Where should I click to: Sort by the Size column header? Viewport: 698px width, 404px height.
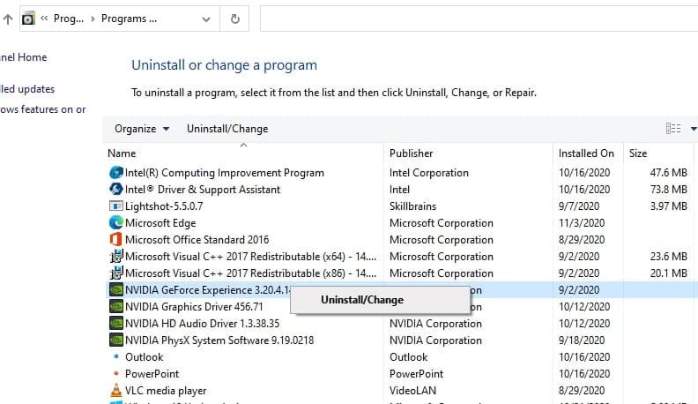coord(638,153)
